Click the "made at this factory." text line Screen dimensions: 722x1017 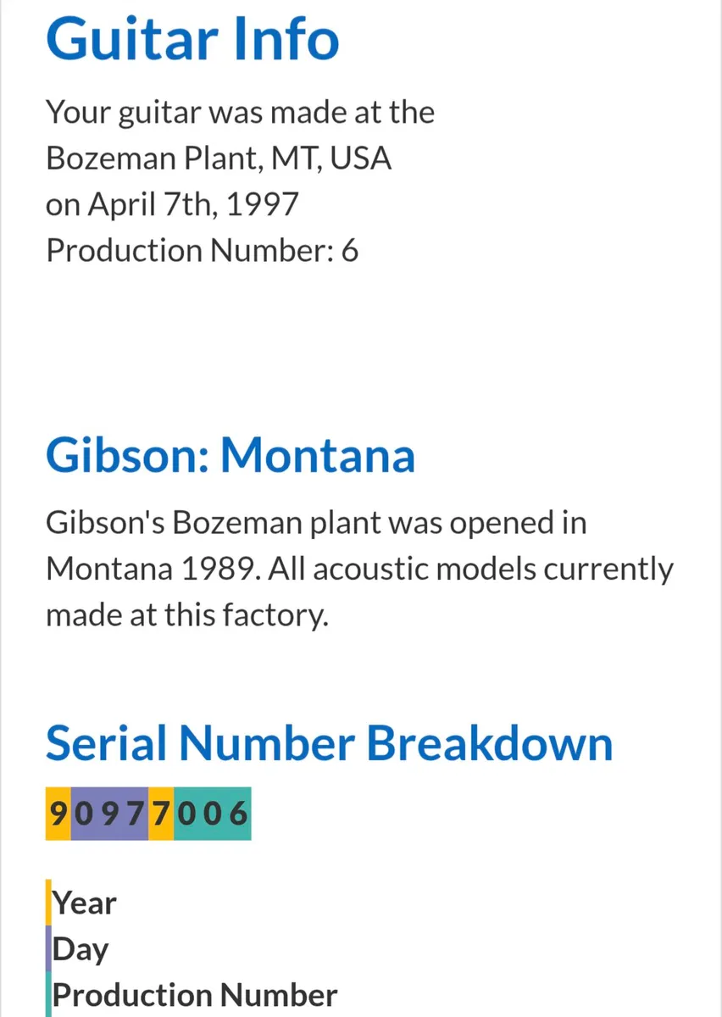(186, 615)
